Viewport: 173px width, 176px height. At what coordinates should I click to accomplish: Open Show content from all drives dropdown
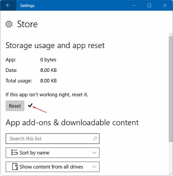click(52, 167)
